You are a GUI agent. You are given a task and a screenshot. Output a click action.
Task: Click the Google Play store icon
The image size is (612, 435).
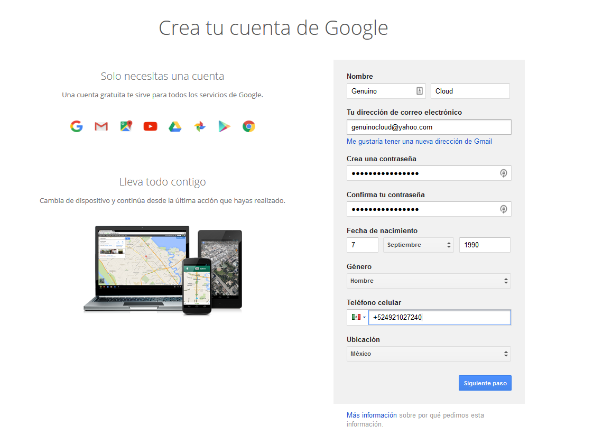(224, 126)
